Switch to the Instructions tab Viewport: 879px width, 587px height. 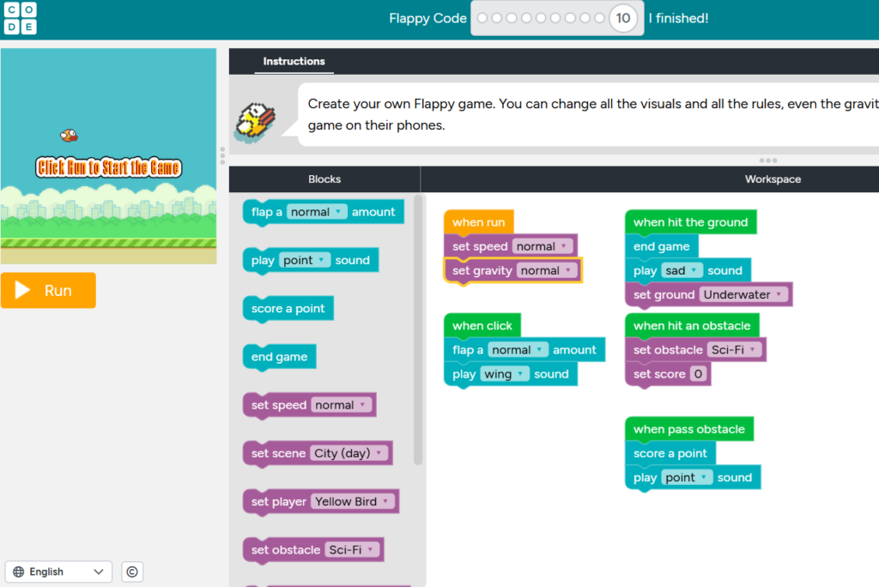click(294, 61)
